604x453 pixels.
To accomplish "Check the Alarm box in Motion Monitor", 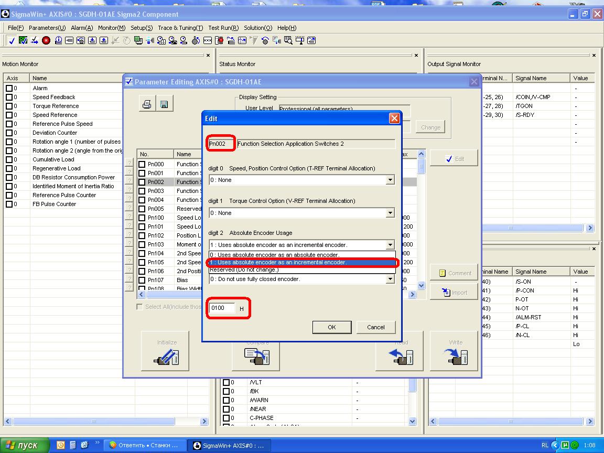I will (9, 88).
